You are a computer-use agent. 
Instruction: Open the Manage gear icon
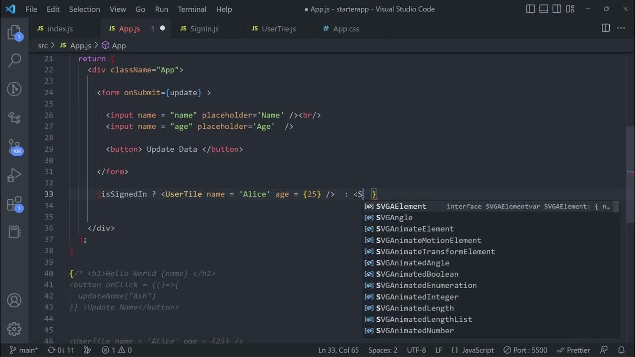point(14,328)
